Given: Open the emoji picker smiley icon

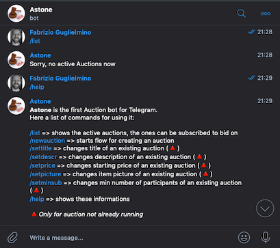Looking at the screenshot, I should click(244, 238).
